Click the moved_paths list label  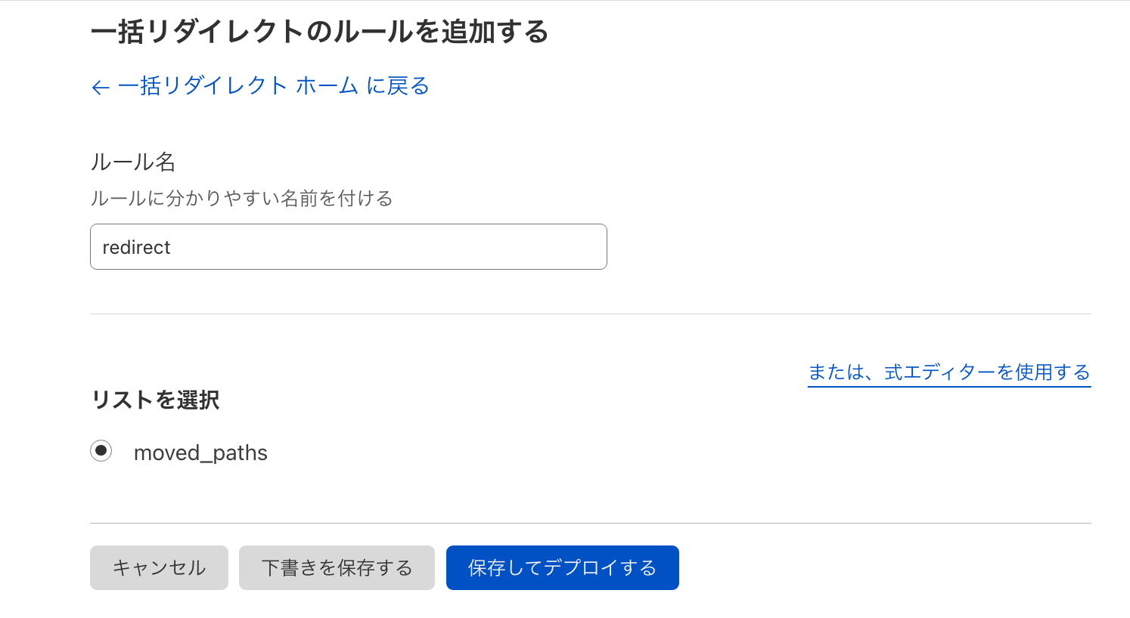pos(200,453)
